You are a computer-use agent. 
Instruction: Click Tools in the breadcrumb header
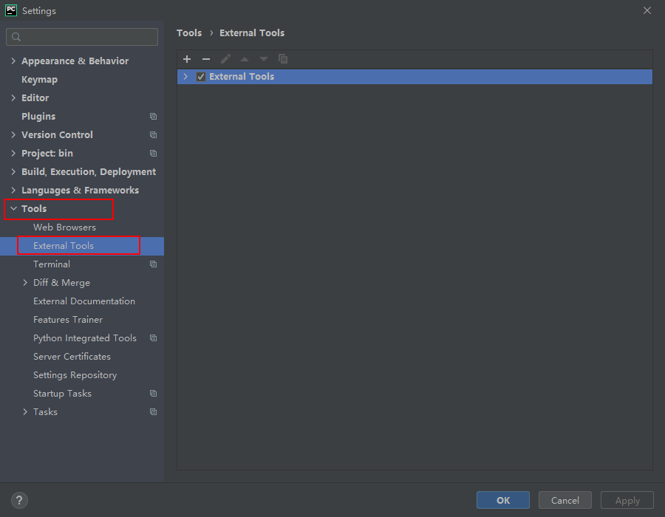[189, 33]
